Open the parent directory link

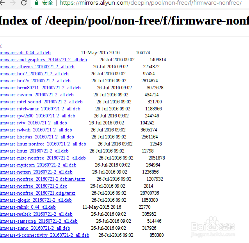point(1,46)
